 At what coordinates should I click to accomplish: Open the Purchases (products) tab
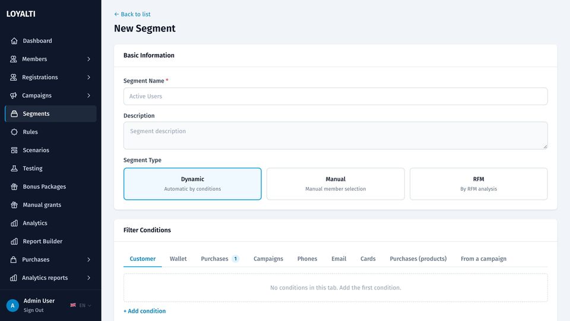click(x=418, y=259)
